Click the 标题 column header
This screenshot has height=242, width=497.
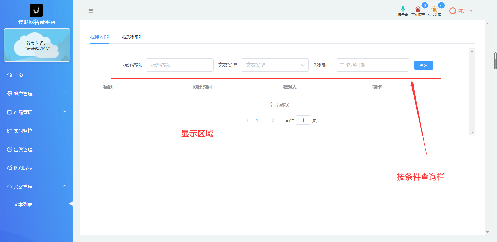(x=108, y=87)
